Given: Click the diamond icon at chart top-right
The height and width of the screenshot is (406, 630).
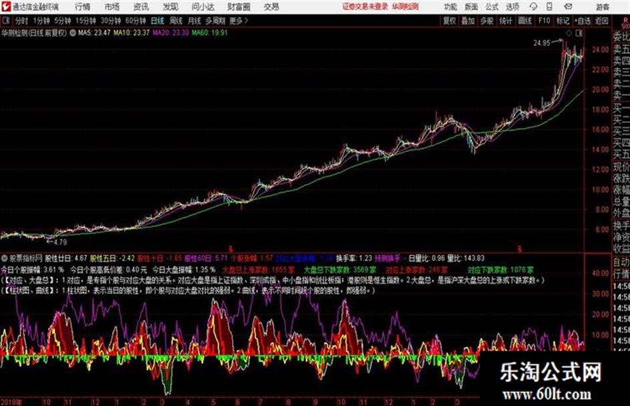Looking at the screenshot, I should coord(569,33).
